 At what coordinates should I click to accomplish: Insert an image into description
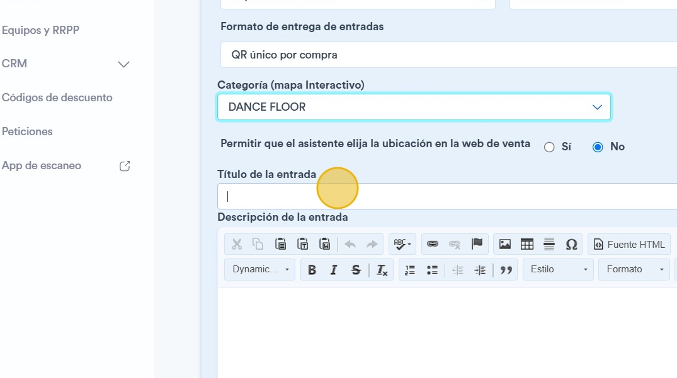pyautogui.click(x=504, y=245)
